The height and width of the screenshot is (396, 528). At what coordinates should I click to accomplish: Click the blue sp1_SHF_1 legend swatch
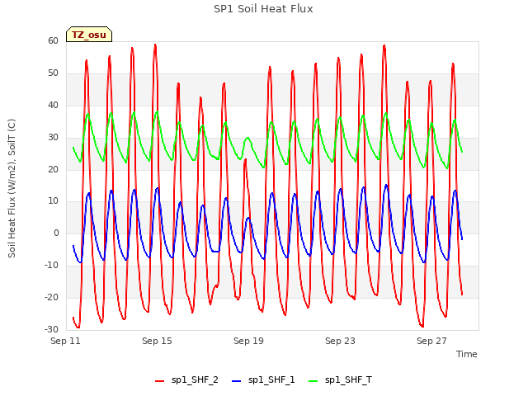tap(237, 381)
